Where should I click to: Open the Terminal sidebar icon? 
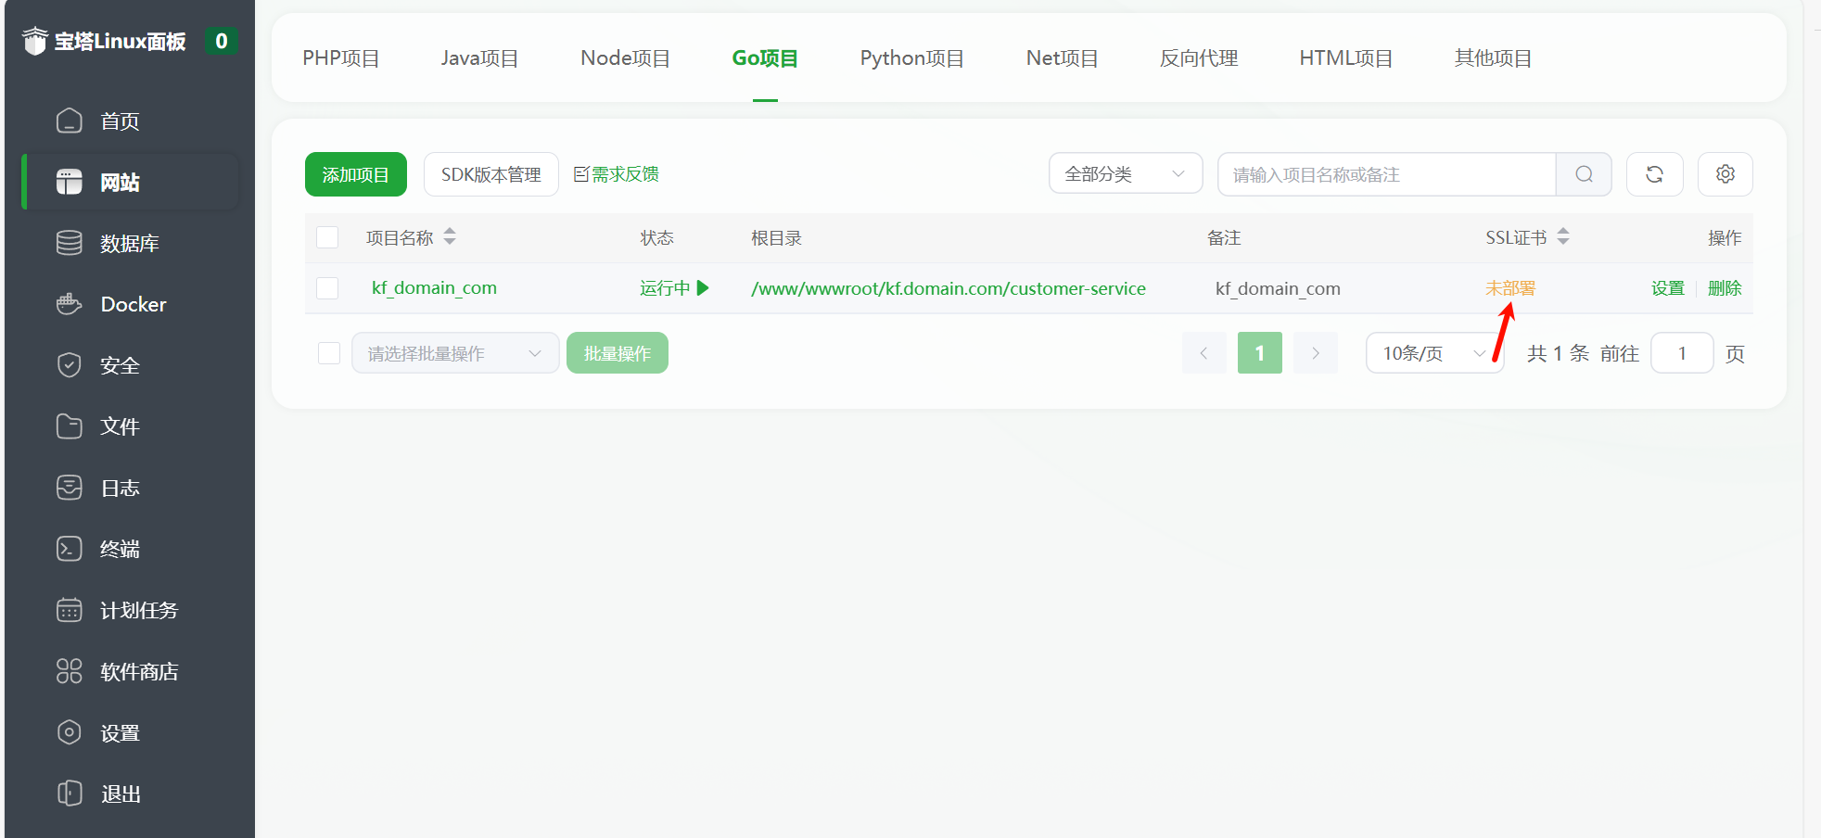tap(70, 549)
